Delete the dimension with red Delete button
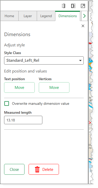This screenshot has width=98, height=188. pos(44,169)
